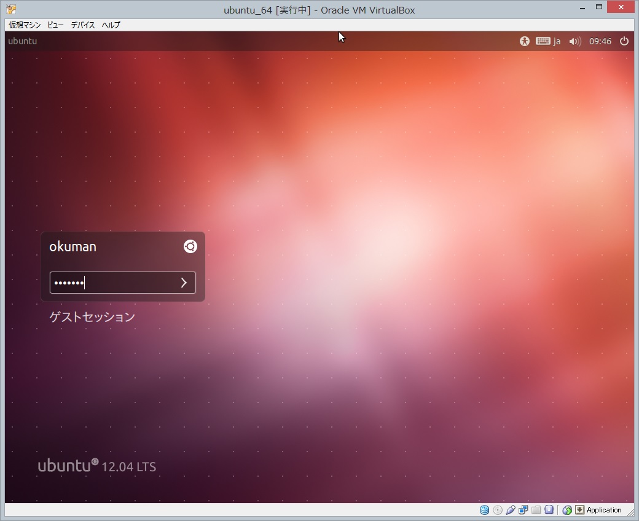This screenshot has width=639, height=521.
Task: Open the power shutdown menu icon
Action: coord(624,41)
